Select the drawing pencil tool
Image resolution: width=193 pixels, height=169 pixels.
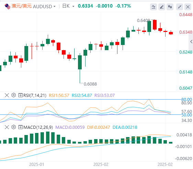pos(162,7)
